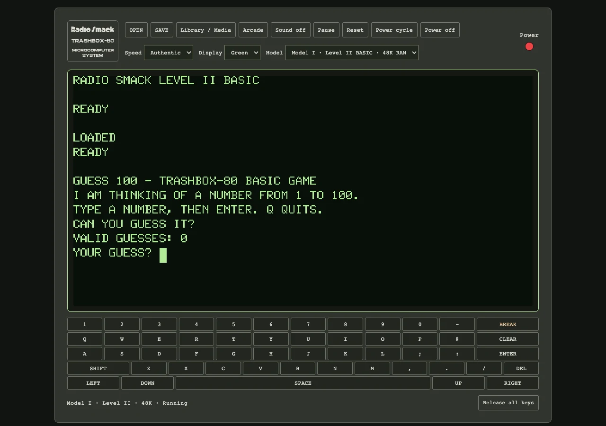
Task: Change the Display color dropdown
Action: click(x=242, y=53)
